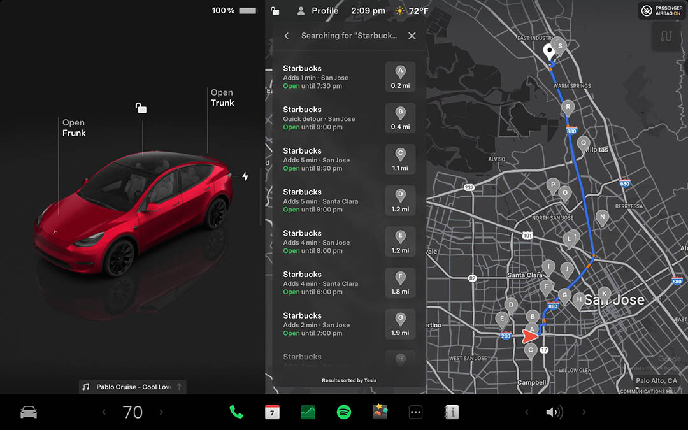This screenshot has height=430, width=688.
Task: Navigate to the 0.2 mi Starbucks result
Action: click(348, 76)
